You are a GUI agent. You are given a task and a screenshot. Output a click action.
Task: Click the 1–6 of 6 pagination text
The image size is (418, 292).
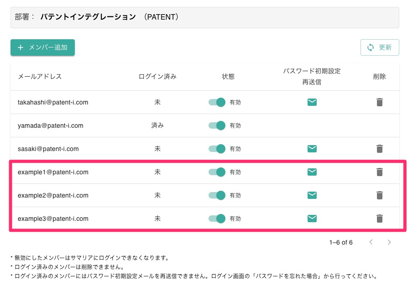[x=341, y=242]
